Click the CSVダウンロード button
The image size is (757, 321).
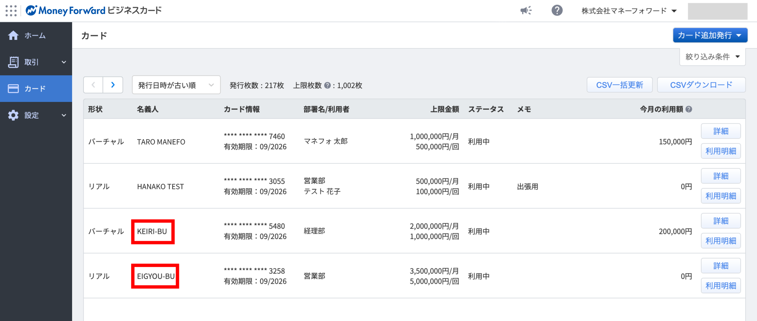[701, 85]
